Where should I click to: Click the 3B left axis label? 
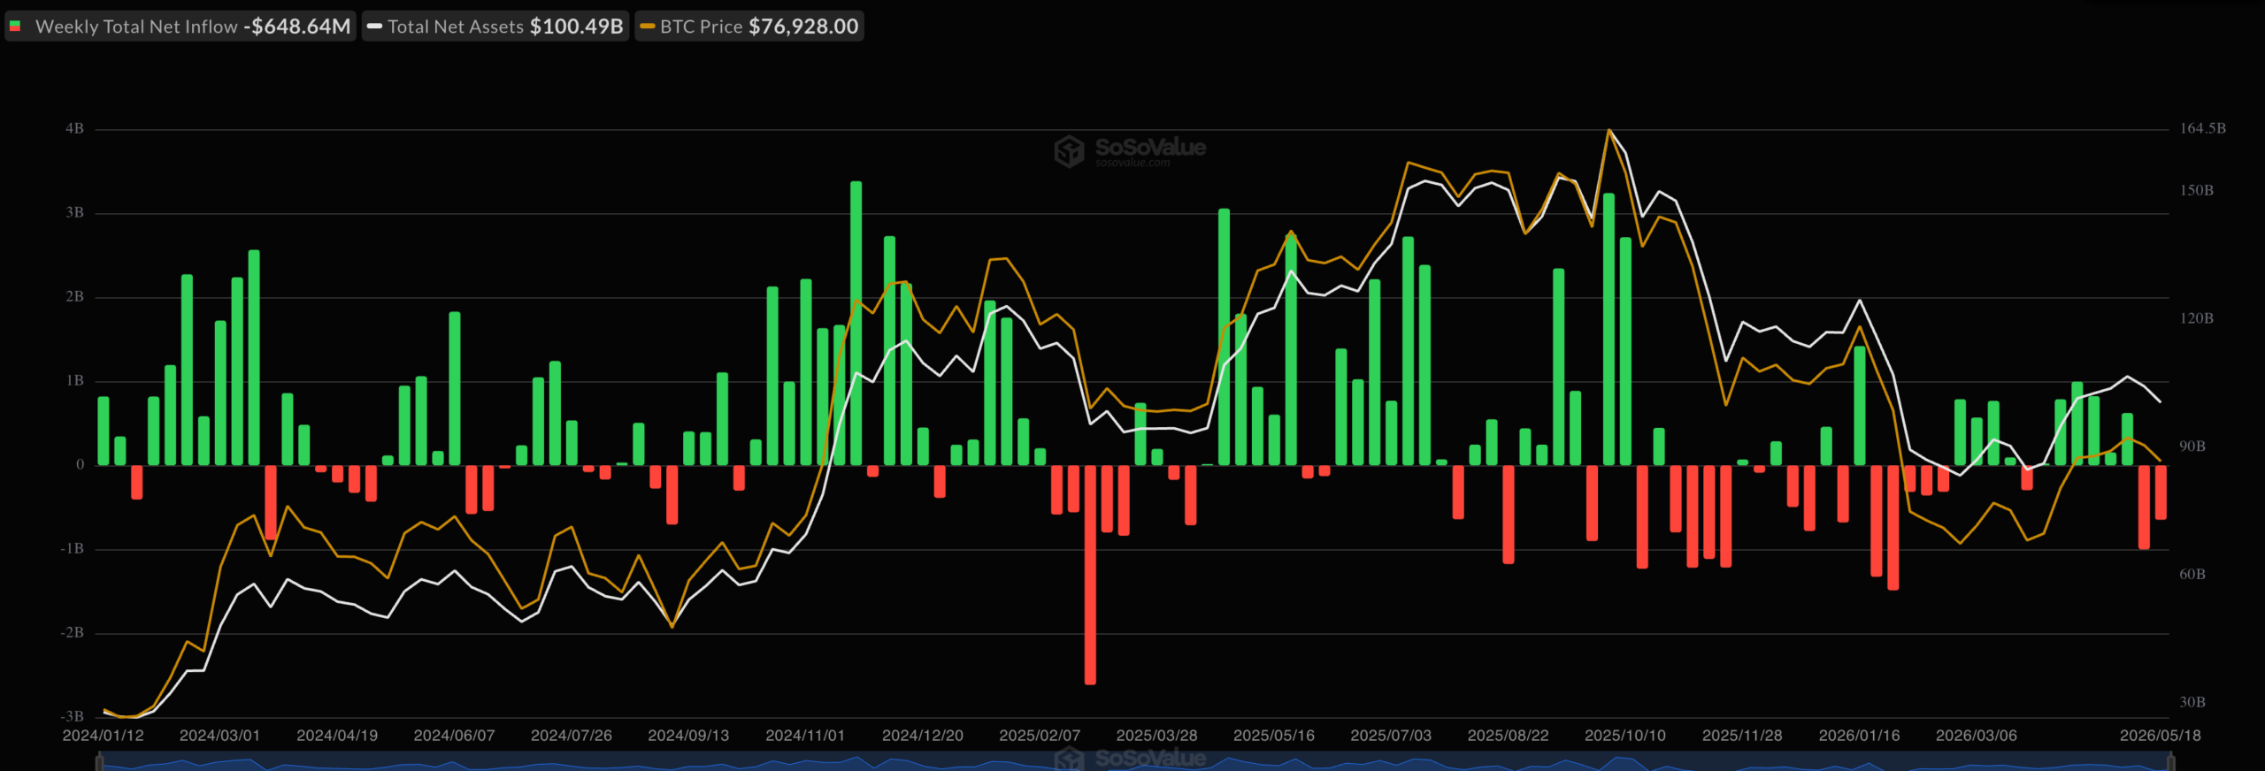tap(74, 213)
